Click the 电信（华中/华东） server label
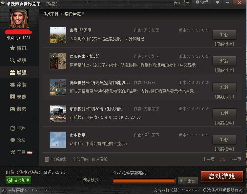This screenshot has height=194, width=247. 23,172
